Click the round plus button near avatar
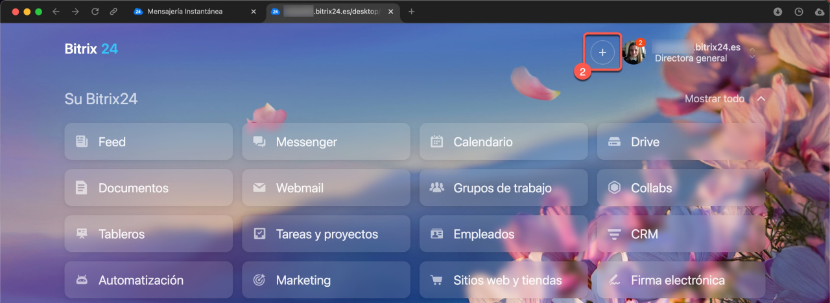This screenshot has height=303, width=830. 602,52
